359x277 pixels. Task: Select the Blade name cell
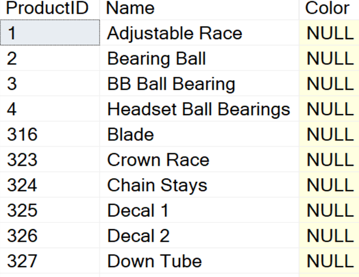click(x=200, y=134)
